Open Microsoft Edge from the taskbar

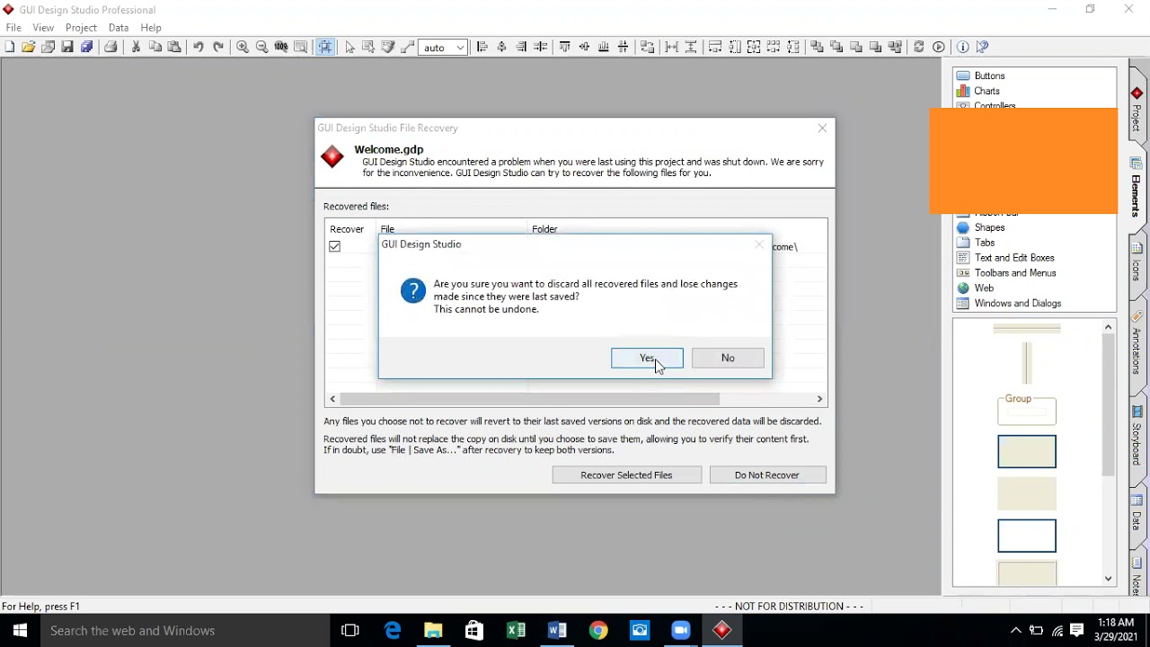tap(393, 631)
